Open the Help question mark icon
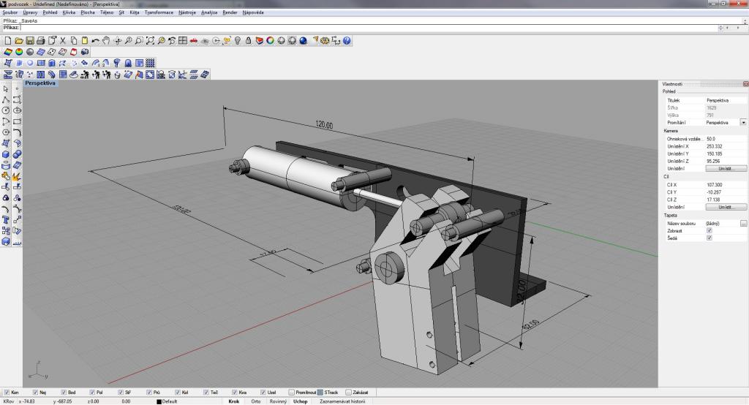Screen dimensions: 749x405 pos(347,41)
